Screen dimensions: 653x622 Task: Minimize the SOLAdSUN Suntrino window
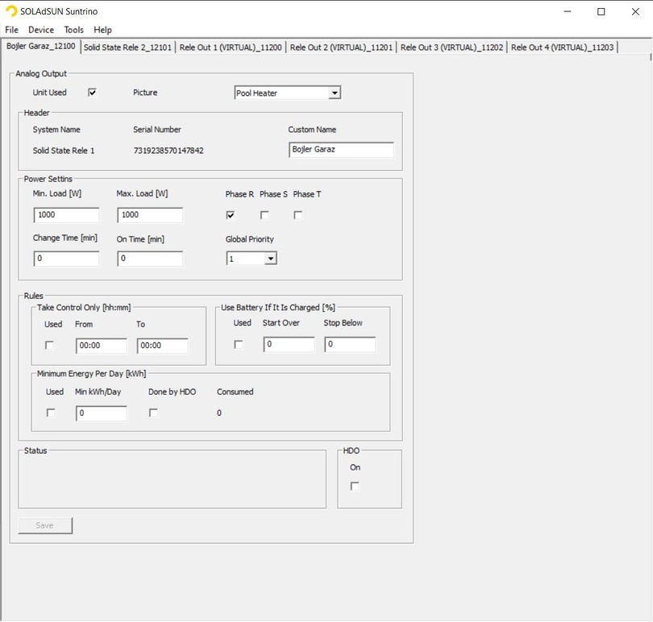[568, 11]
